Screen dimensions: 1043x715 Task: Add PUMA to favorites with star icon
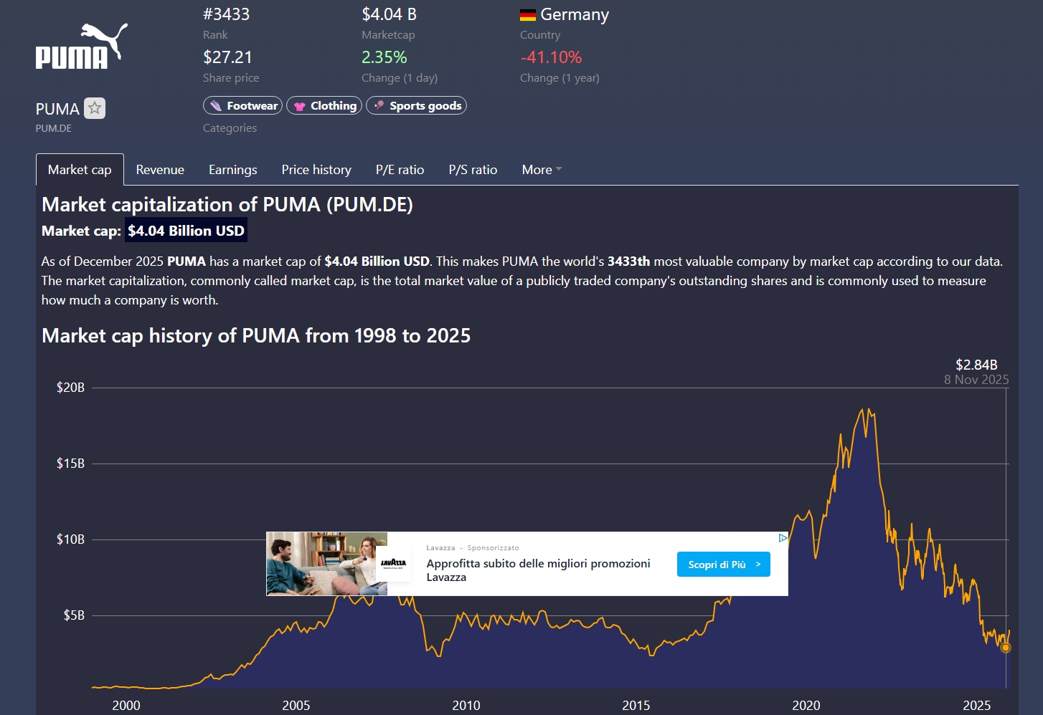95,108
